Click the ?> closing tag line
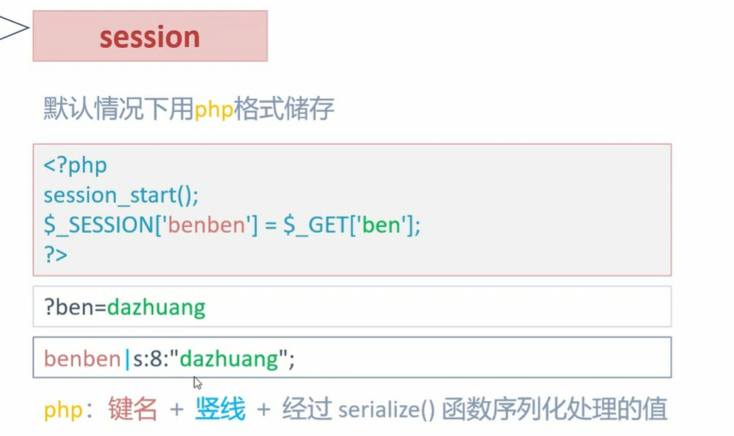The width and height of the screenshot is (734, 436). pyautogui.click(x=56, y=255)
